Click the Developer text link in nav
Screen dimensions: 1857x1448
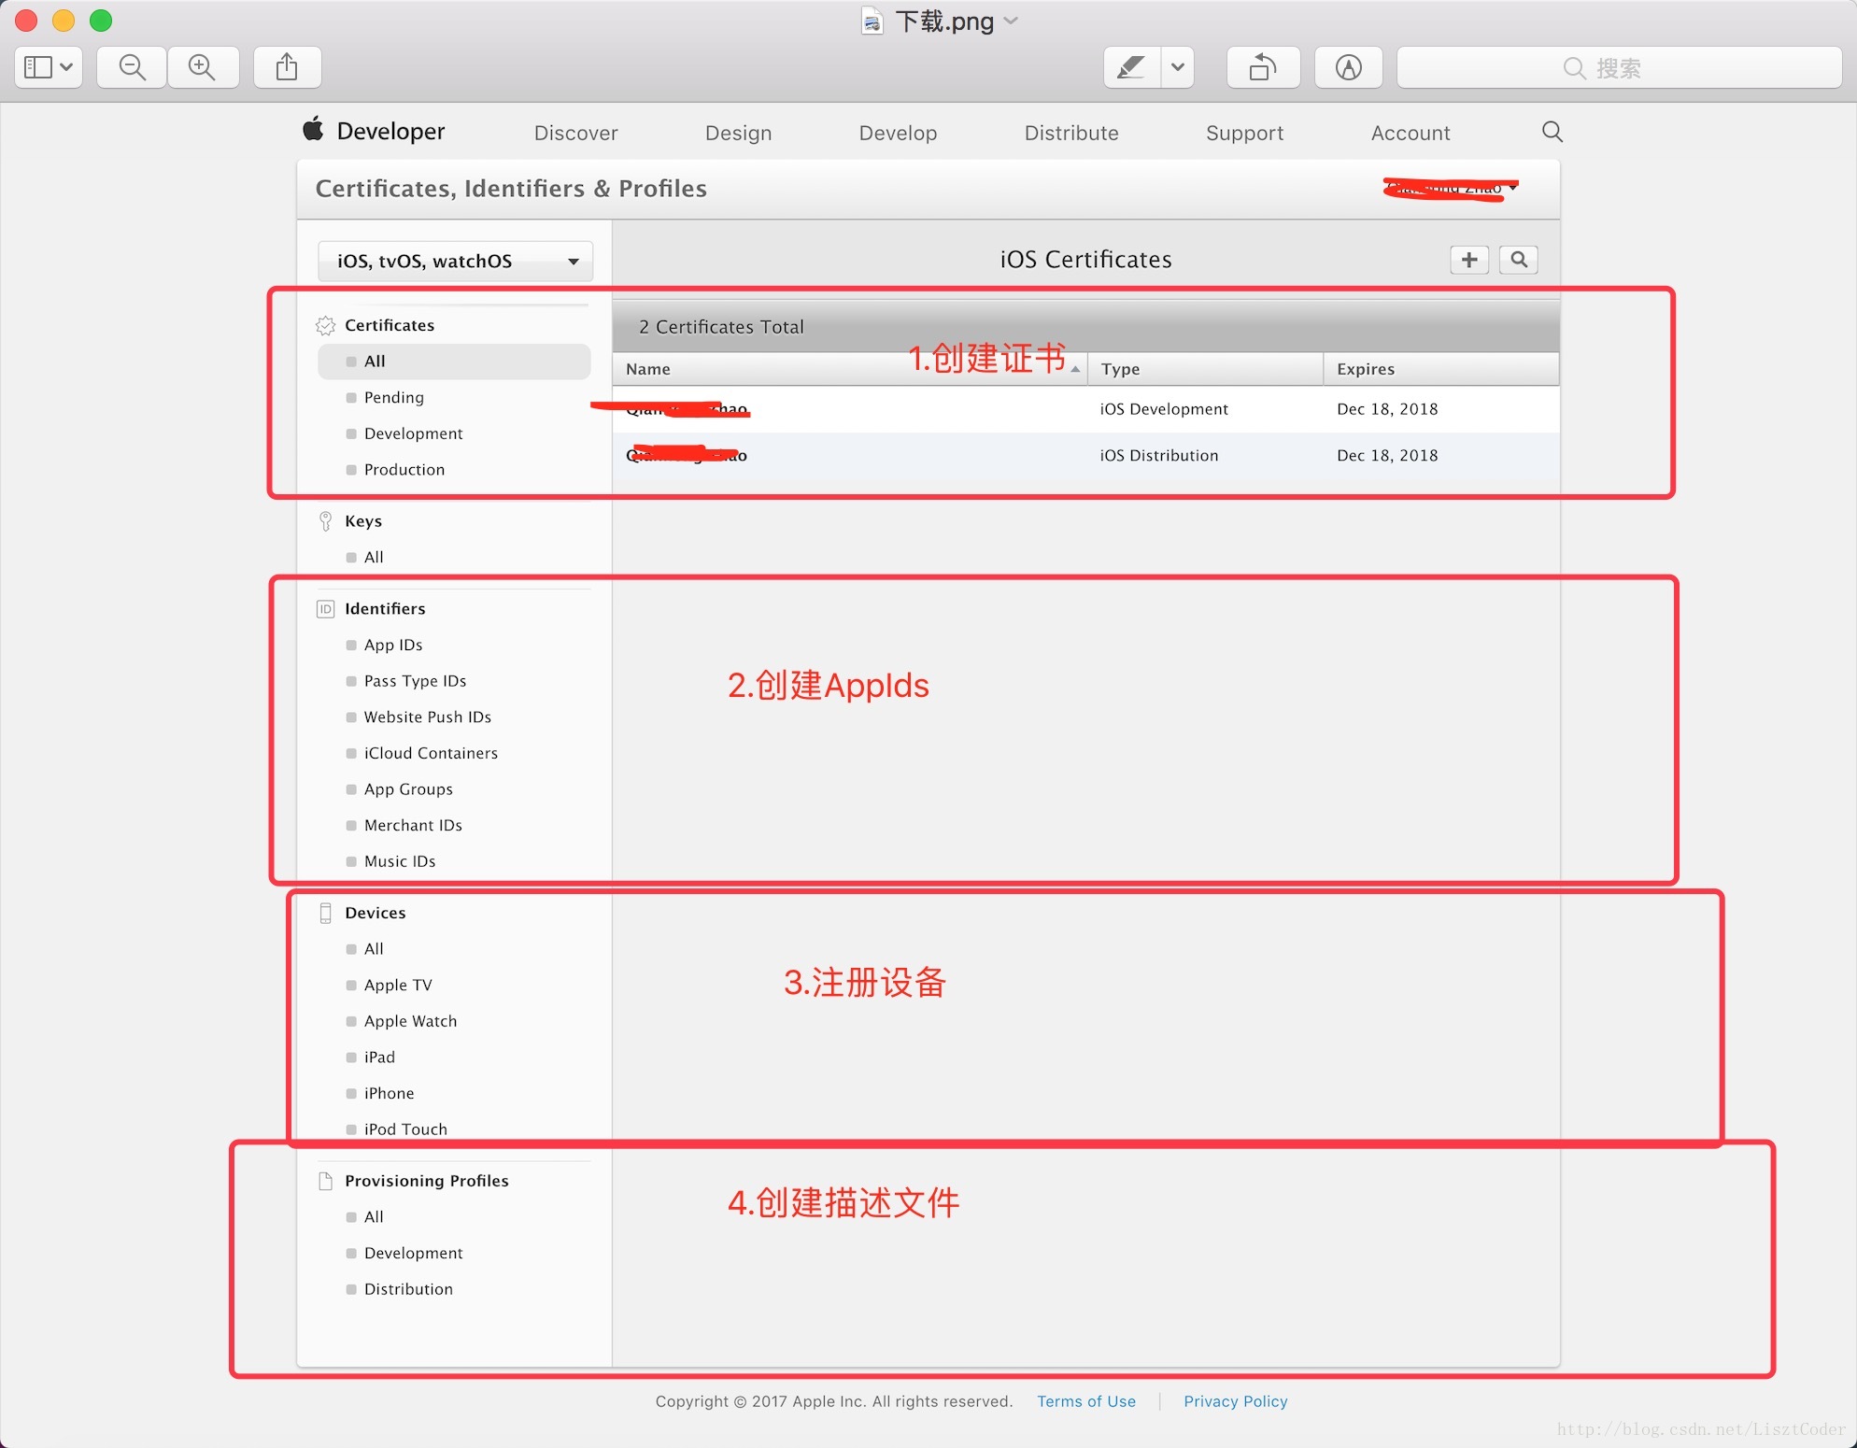(x=390, y=132)
